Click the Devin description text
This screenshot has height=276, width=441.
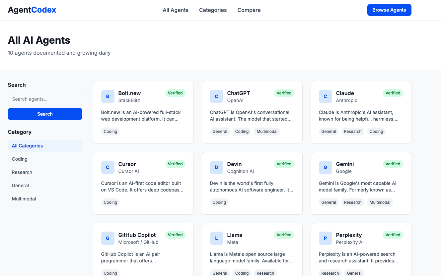click(252, 187)
